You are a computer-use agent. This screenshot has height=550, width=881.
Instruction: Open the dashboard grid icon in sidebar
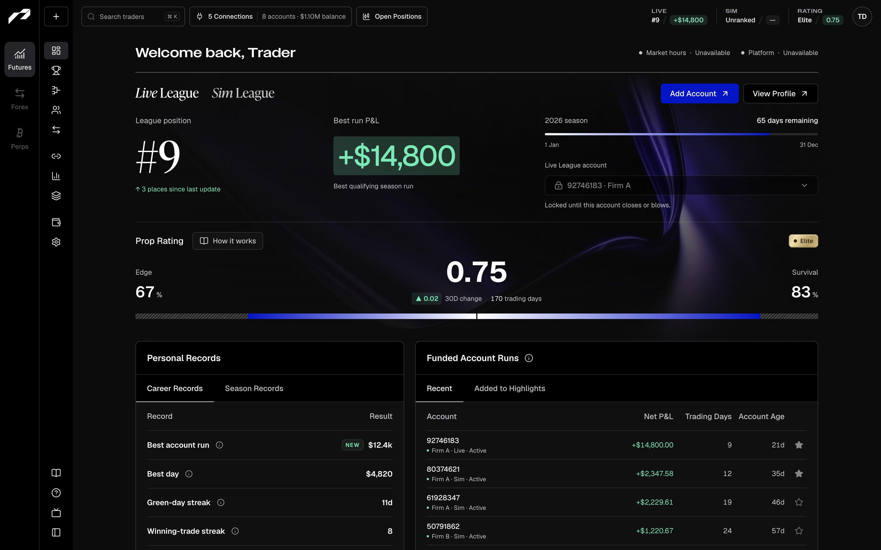pos(56,51)
